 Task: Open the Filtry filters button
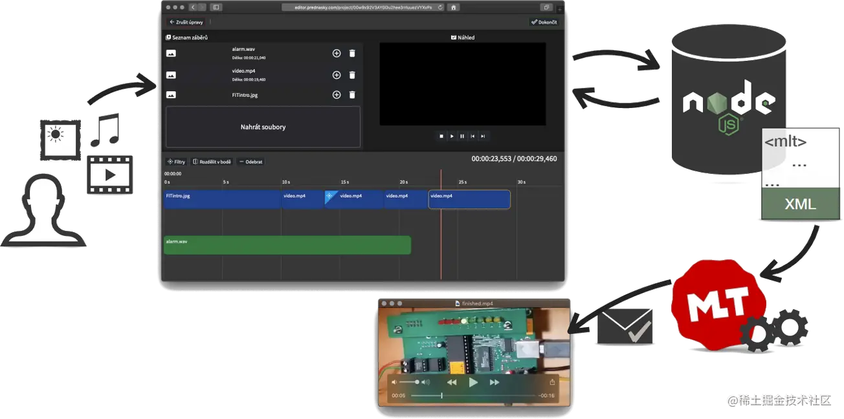tap(176, 162)
